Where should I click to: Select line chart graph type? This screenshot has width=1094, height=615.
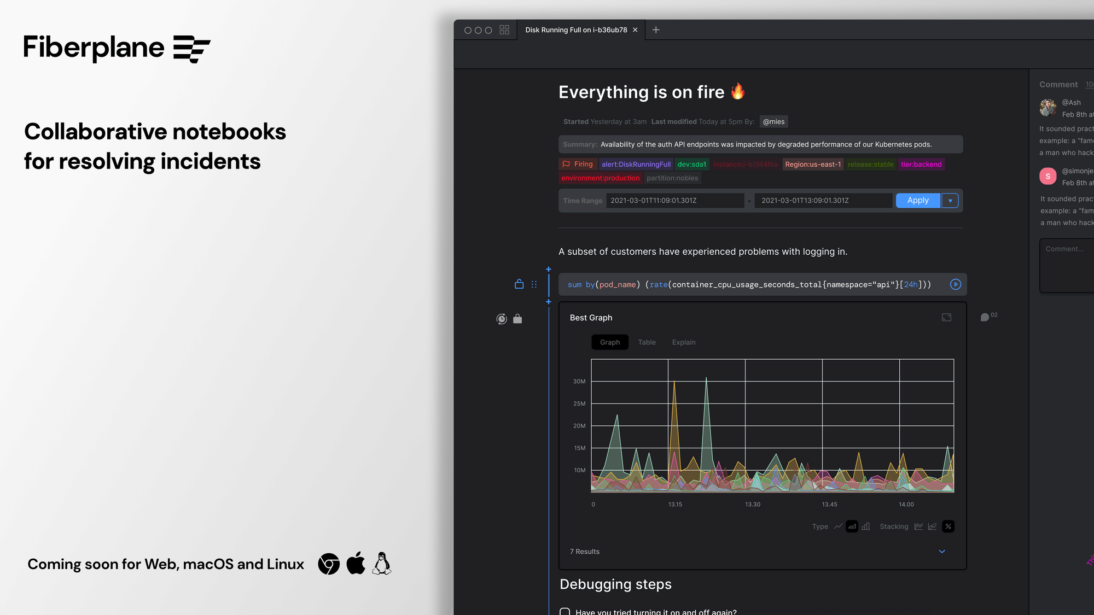838,526
